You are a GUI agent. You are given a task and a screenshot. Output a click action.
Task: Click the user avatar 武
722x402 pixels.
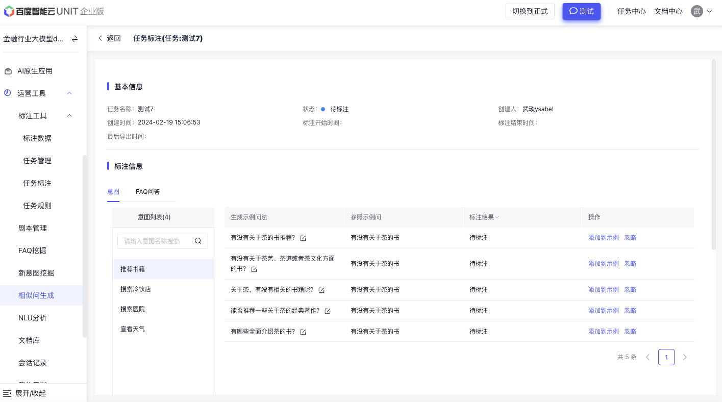697,11
